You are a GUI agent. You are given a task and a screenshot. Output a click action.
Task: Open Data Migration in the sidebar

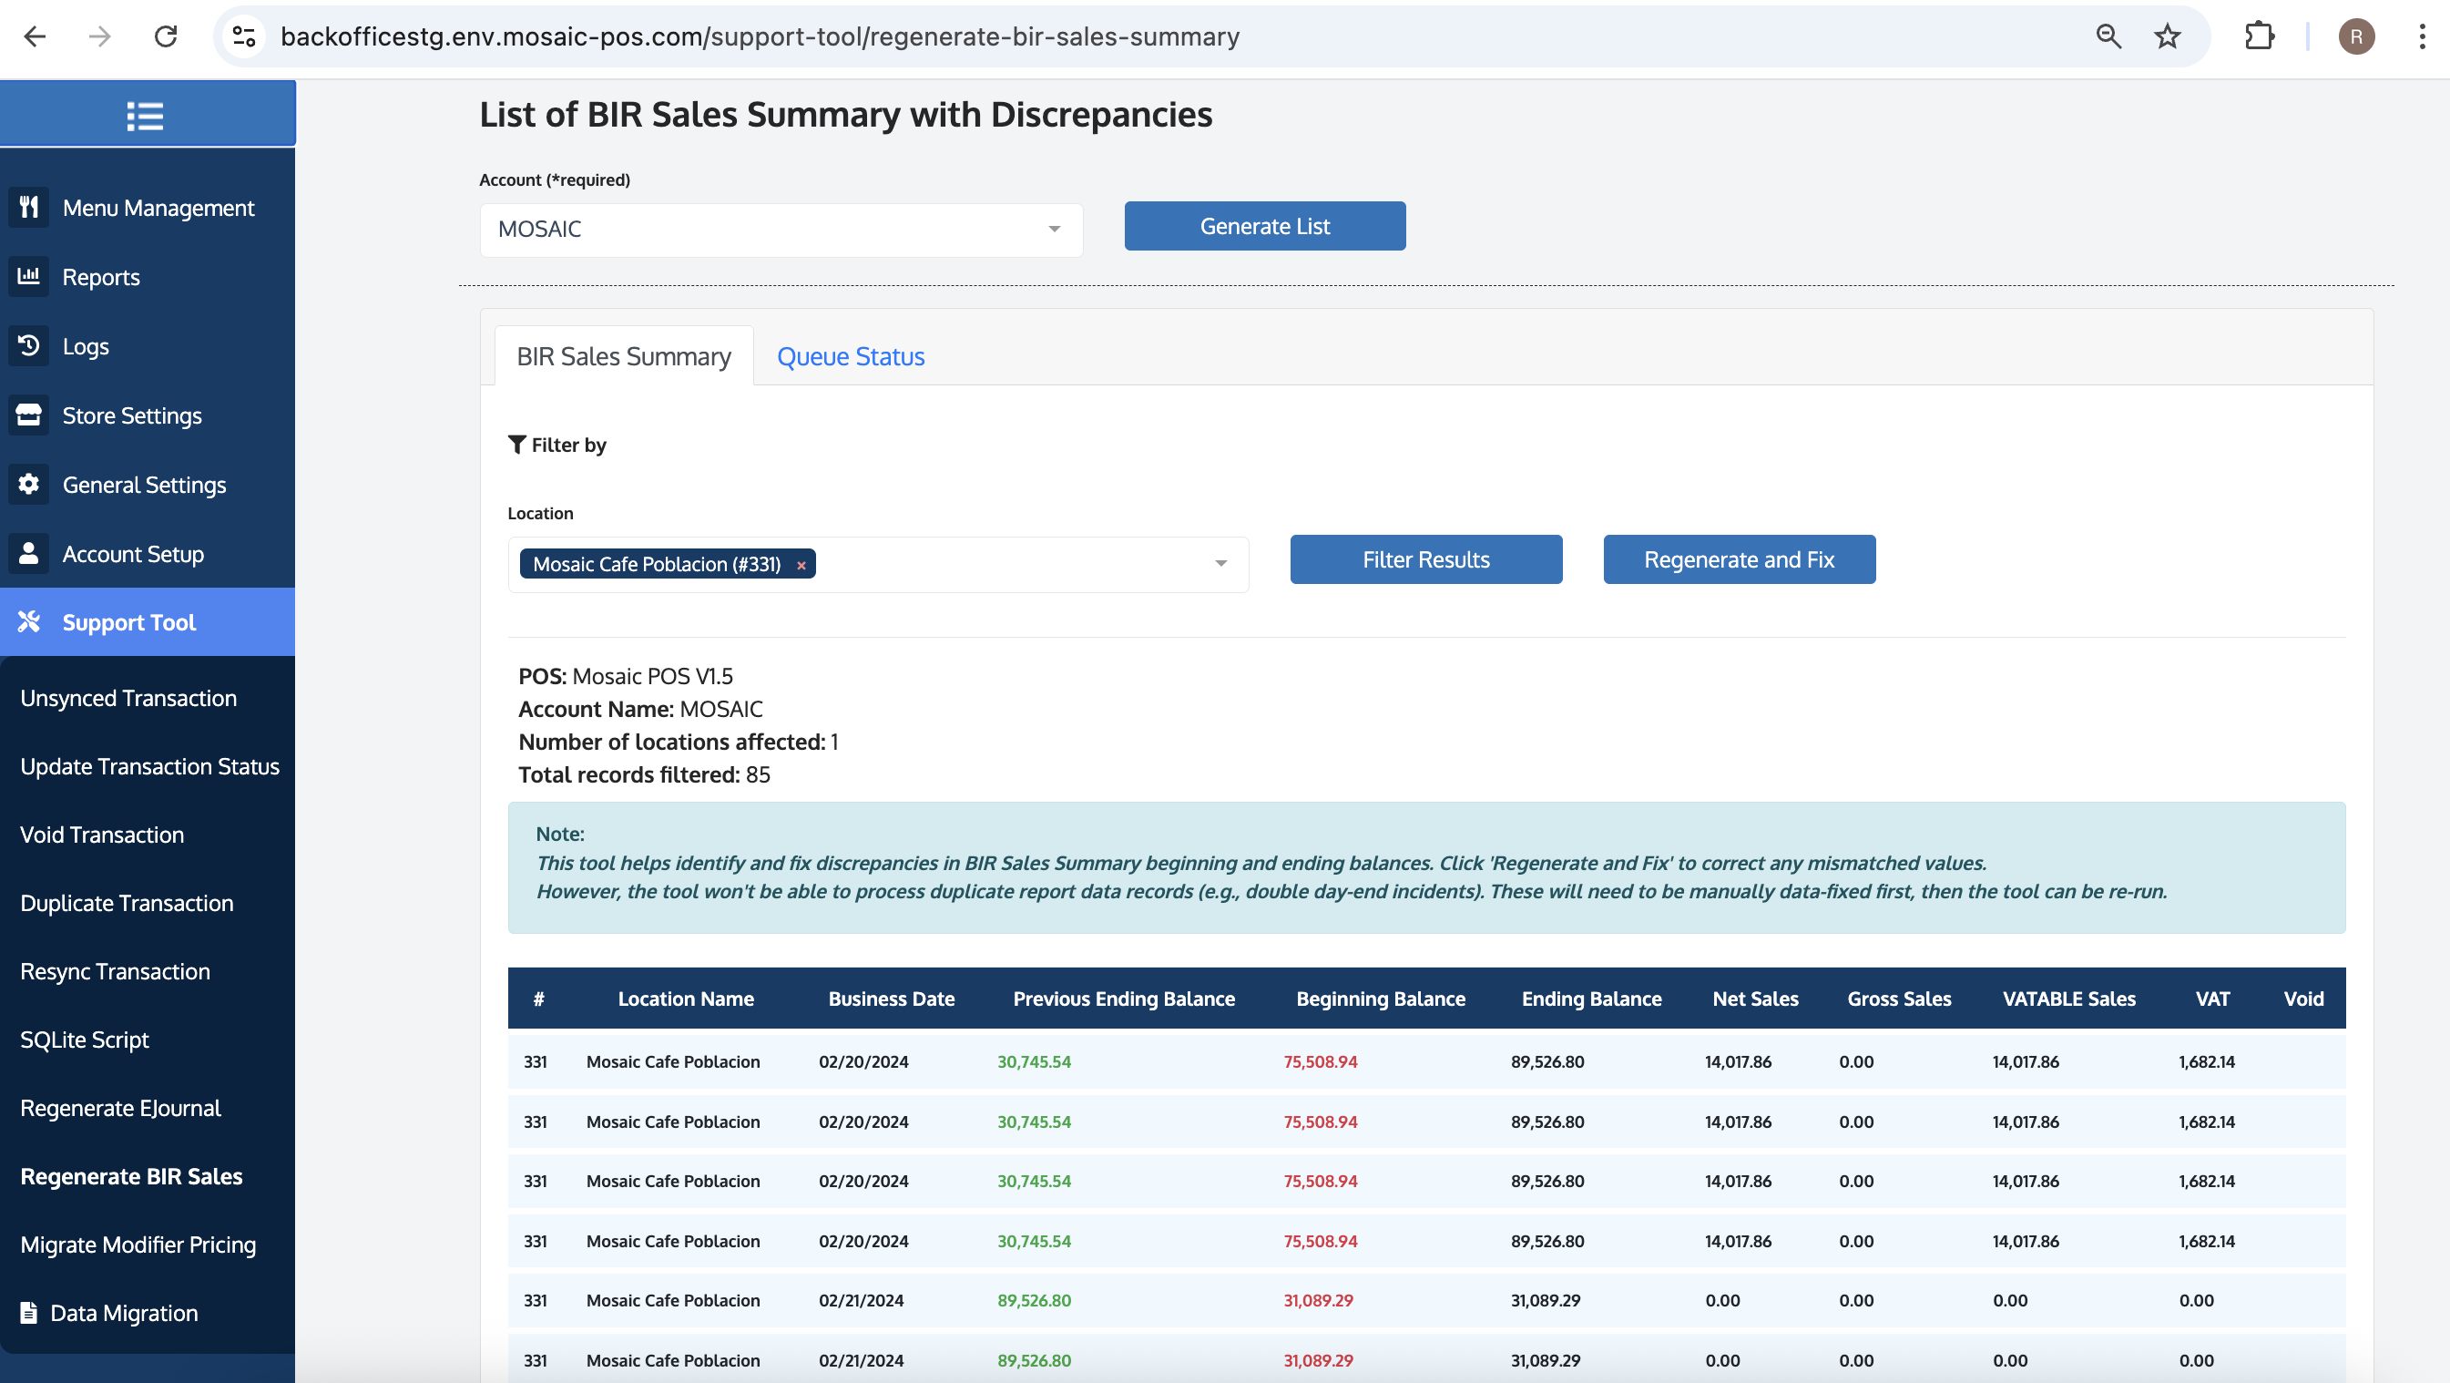coord(124,1313)
